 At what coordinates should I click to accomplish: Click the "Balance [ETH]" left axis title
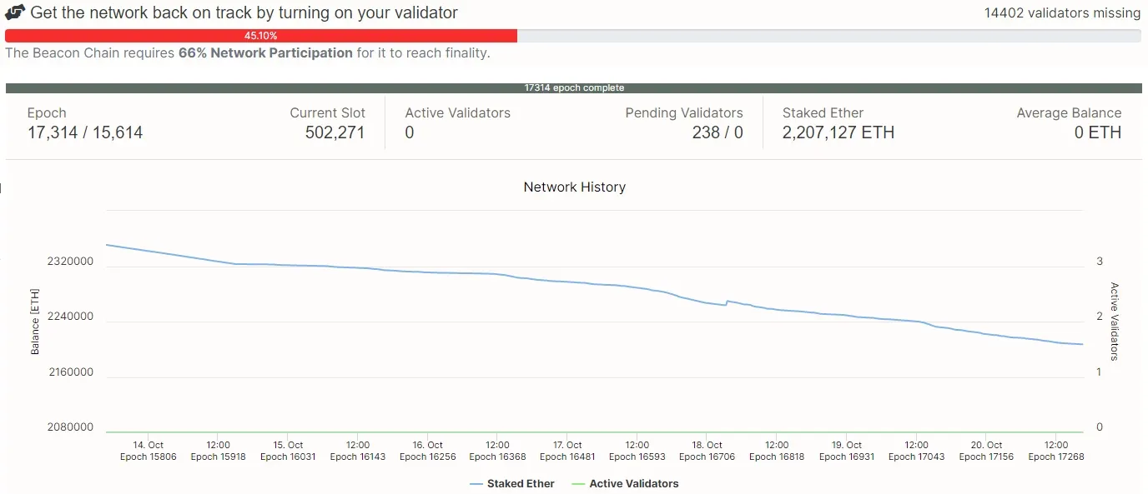[x=35, y=322]
